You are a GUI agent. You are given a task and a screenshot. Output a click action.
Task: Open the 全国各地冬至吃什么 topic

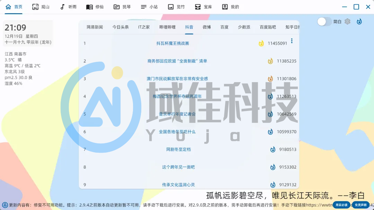(177, 132)
